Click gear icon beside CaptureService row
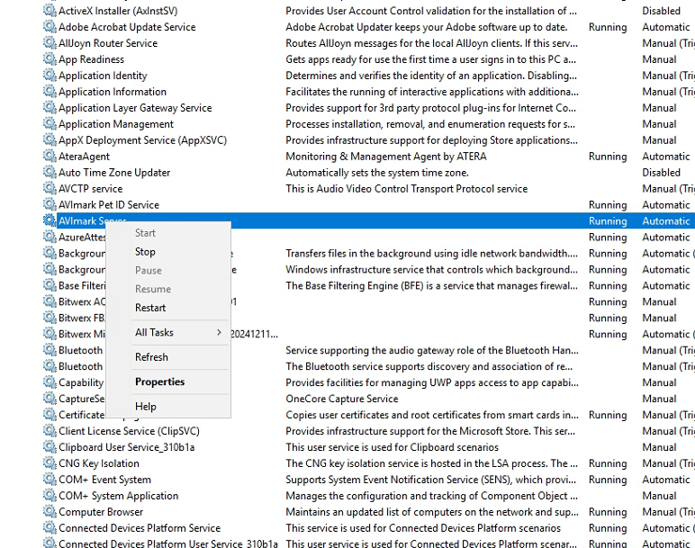 tap(50, 399)
